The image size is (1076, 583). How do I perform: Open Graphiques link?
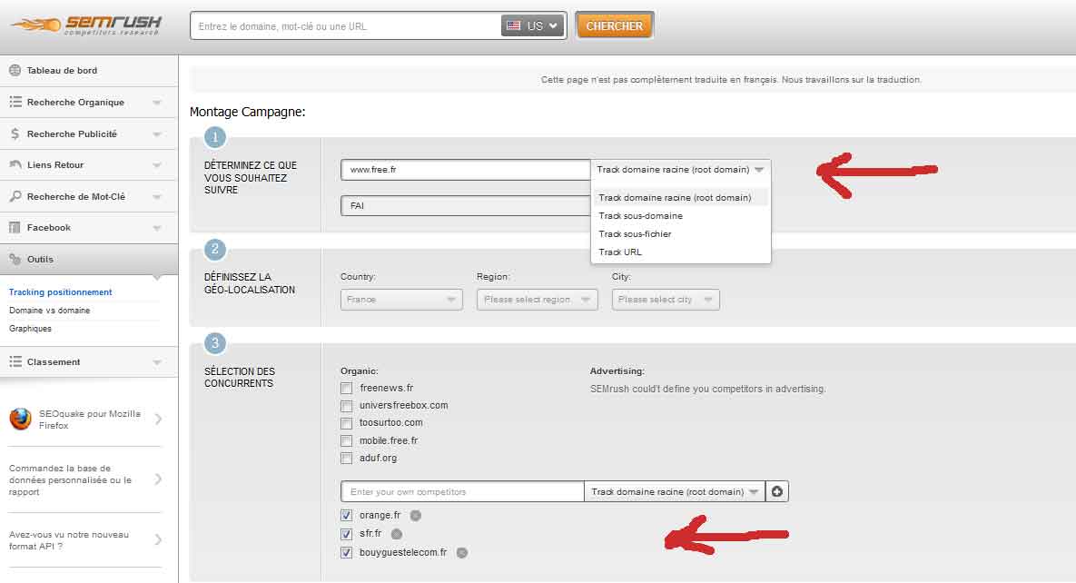30,328
